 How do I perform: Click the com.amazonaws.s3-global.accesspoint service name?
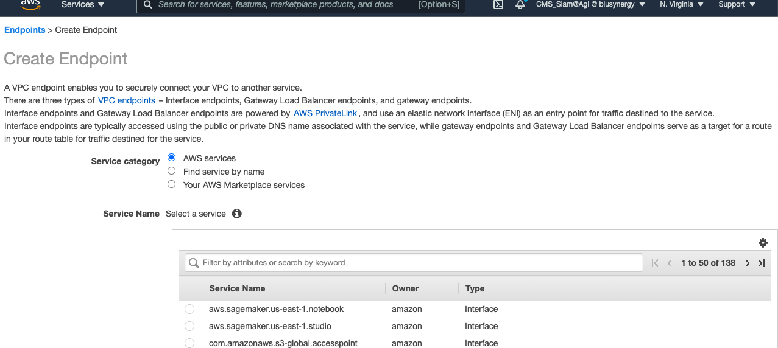283,343
